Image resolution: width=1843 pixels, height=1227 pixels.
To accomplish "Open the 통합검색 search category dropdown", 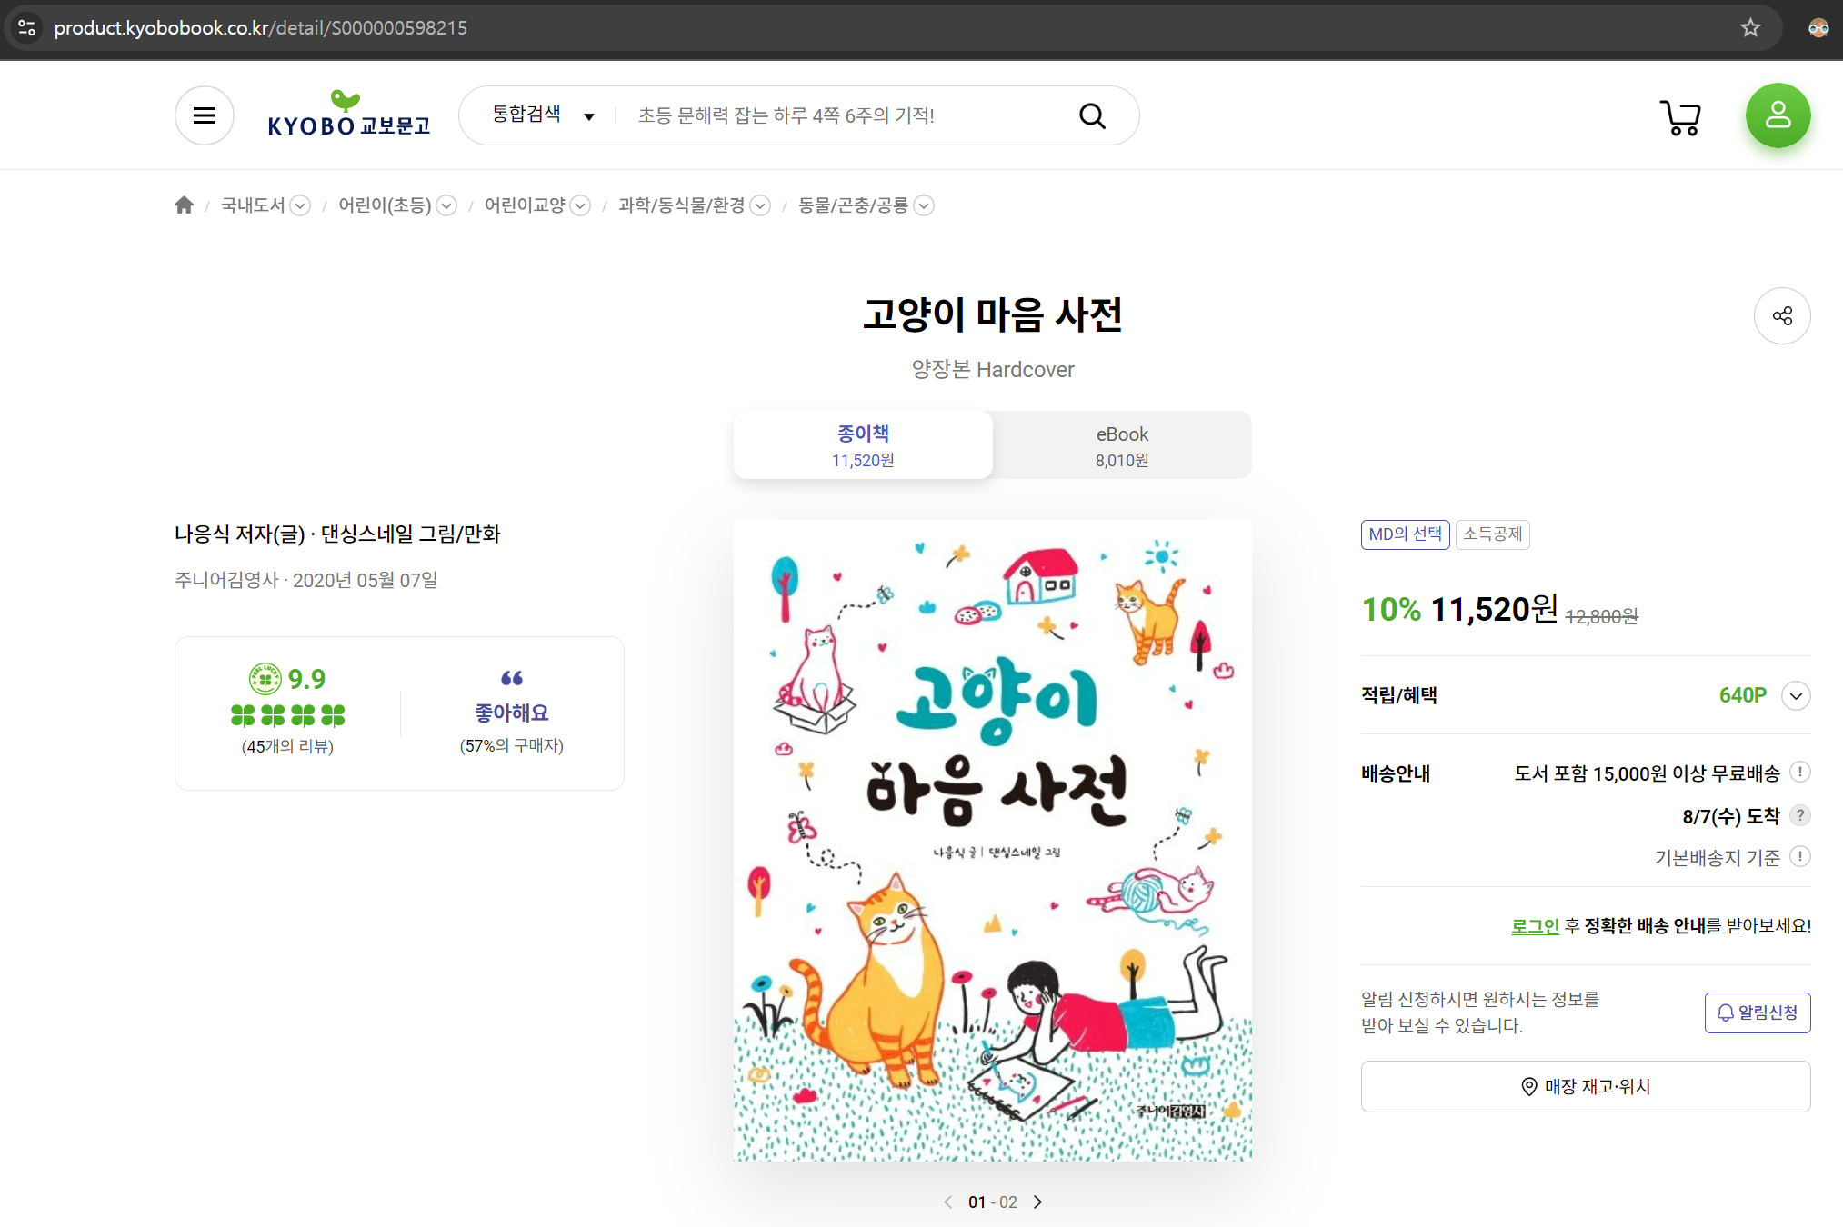I will tap(543, 115).
